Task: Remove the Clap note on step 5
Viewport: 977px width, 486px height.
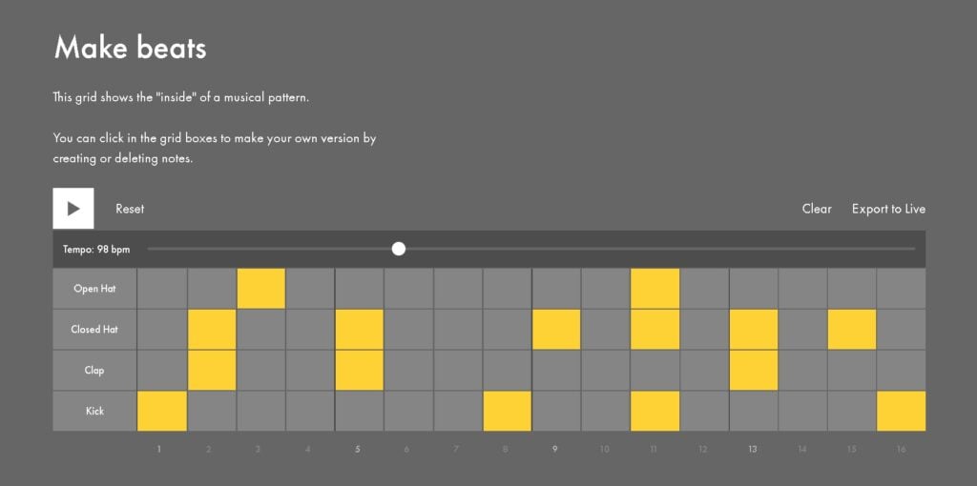Action: click(x=360, y=370)
